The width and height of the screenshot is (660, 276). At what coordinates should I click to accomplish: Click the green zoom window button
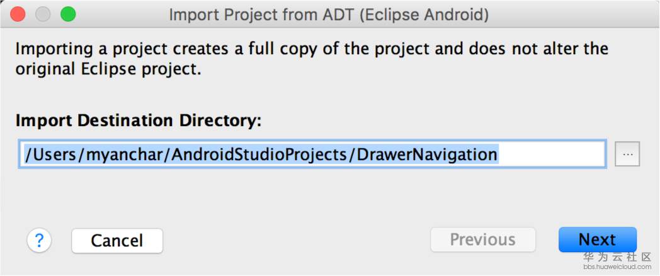click(67, 14)
